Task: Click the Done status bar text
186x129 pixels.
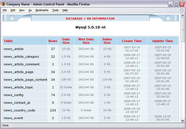Action: pyautogui.click(x=5, y=125)
